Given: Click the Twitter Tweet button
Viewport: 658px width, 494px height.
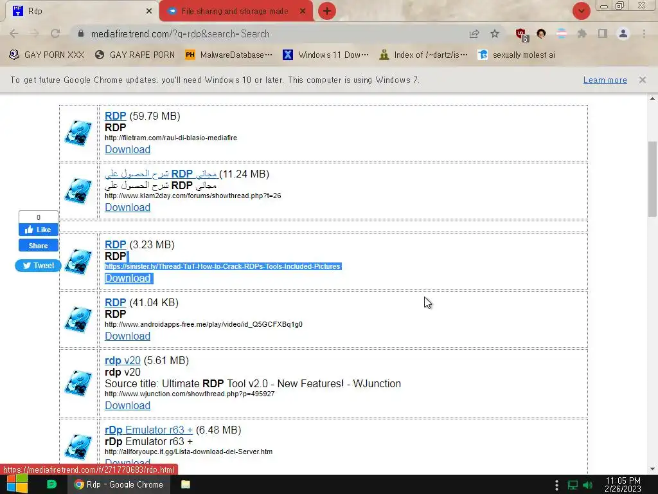Looking at the screenshot, I should 38,266.
